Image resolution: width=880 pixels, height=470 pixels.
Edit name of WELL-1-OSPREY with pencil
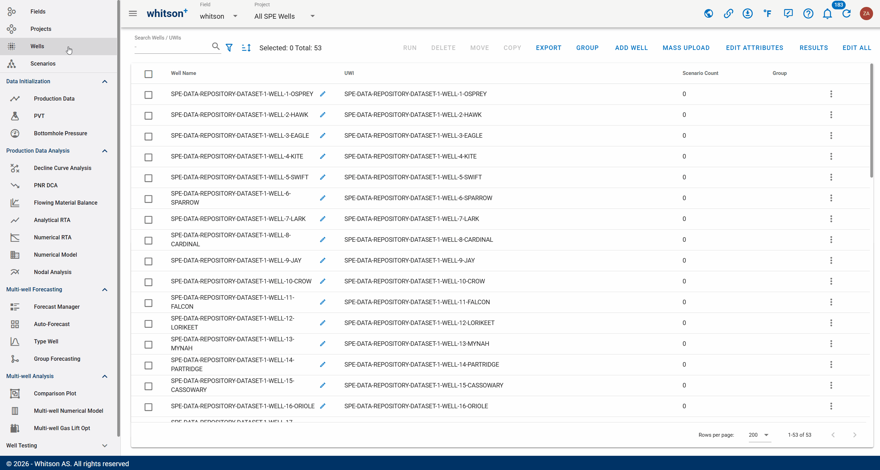coord(323,94)
